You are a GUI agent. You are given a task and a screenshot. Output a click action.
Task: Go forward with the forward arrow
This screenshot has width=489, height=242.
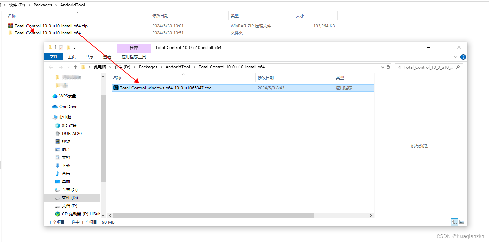coord(60,67)
